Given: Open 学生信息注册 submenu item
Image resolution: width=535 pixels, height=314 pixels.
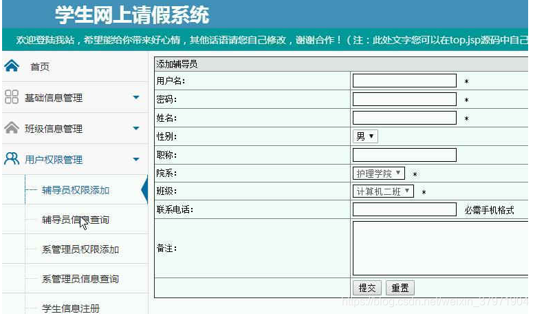Looking at the screenshot, I should [x=71, y=308].
